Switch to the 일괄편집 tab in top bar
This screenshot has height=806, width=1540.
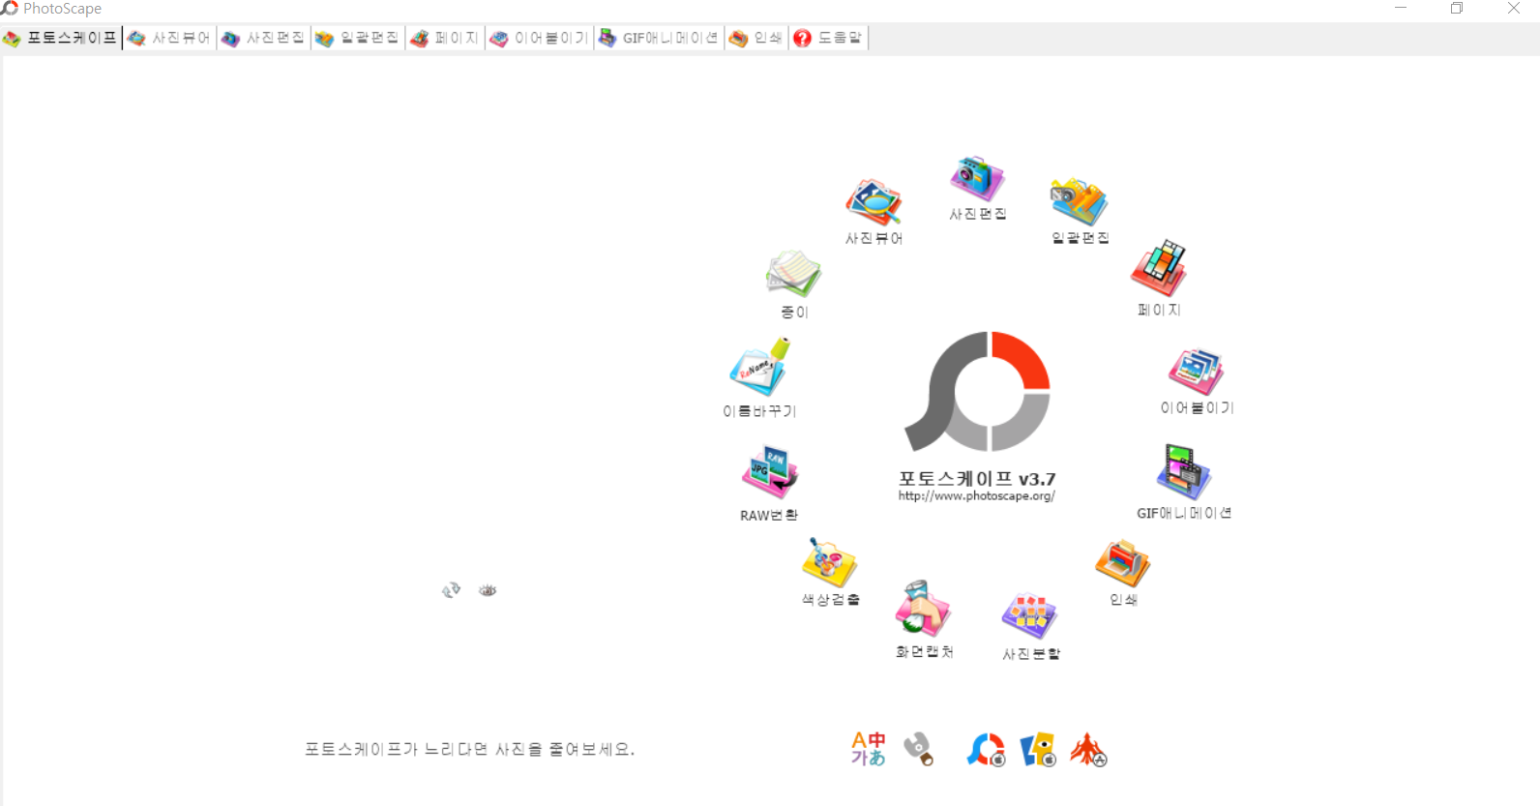[357, 38]
